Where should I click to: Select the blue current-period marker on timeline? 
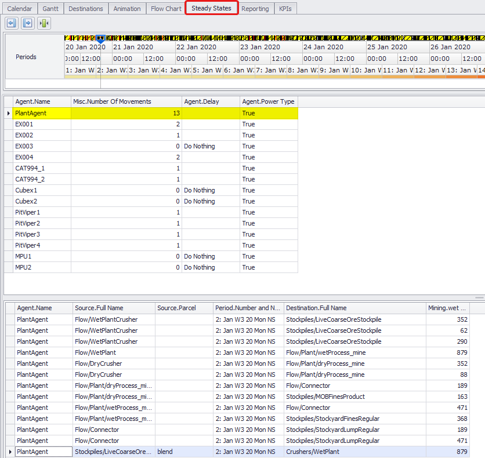pyautogui.click(x=100, y=39)
